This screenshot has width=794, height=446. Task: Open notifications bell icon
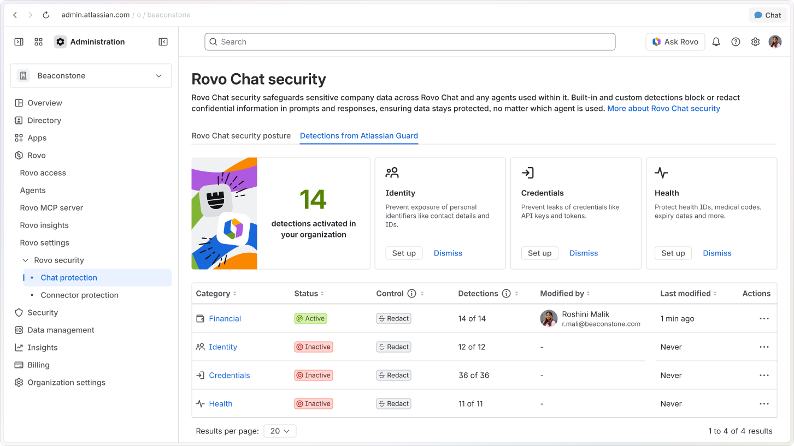tap(716, 42)
